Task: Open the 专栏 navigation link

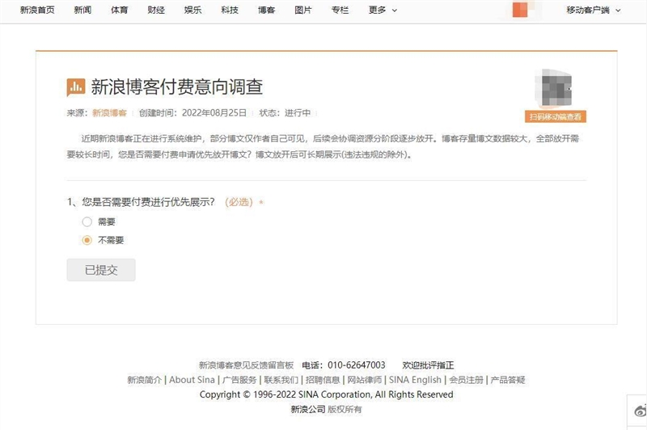Action: click(x=340, y=10)
